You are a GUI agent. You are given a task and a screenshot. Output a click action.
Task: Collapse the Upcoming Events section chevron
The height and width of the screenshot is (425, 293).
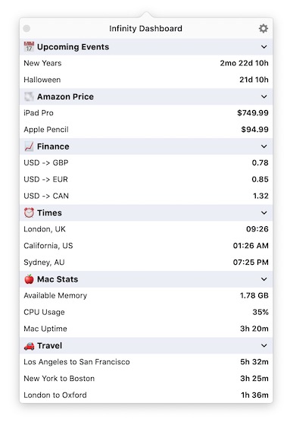pos(263,47)
